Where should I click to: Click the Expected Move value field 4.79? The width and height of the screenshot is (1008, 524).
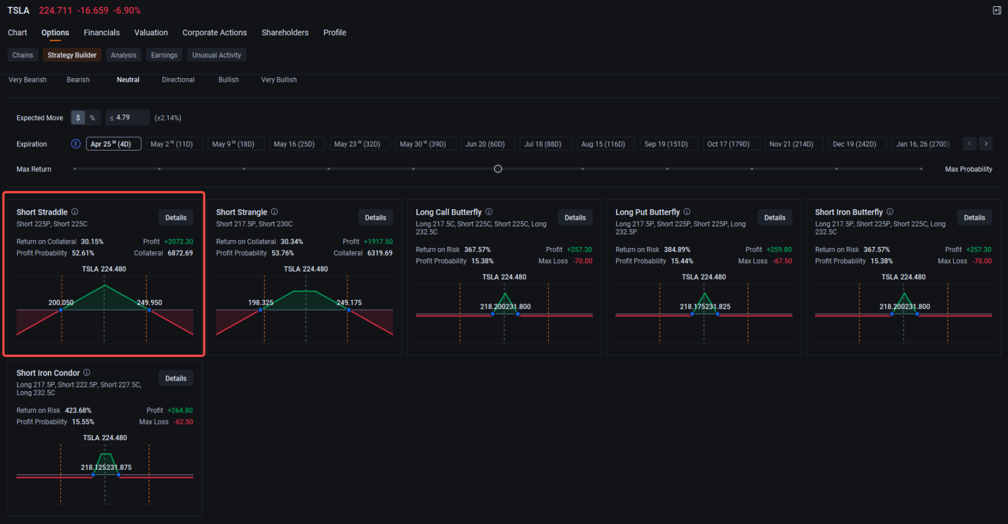point(128,118)
